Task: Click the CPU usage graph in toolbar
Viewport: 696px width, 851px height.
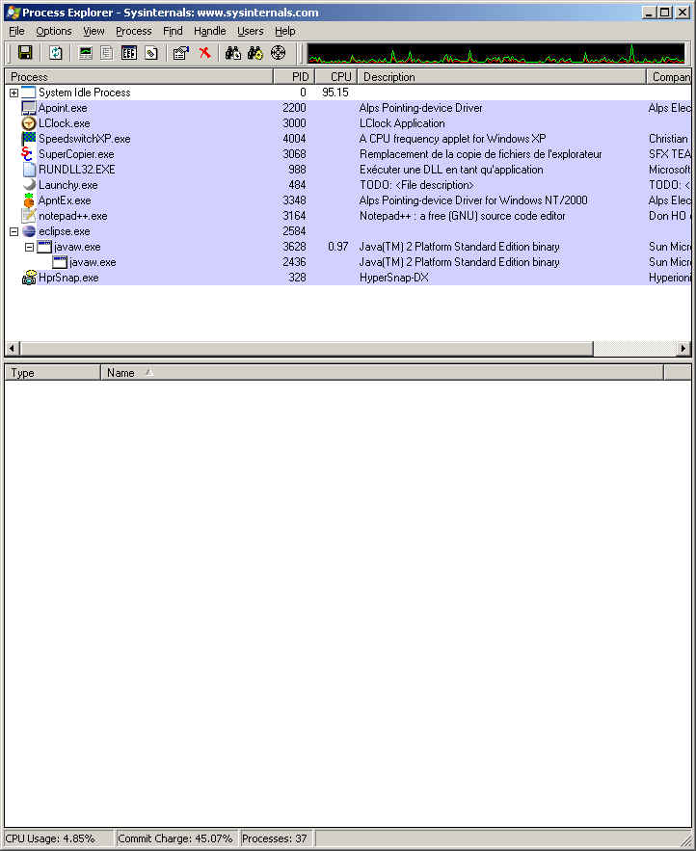Action: pos(496,53)
